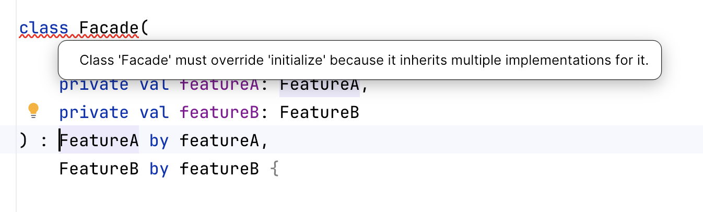
Task: Click the yellow lightbulb quick-fix icon
Action: pos(33,111)
